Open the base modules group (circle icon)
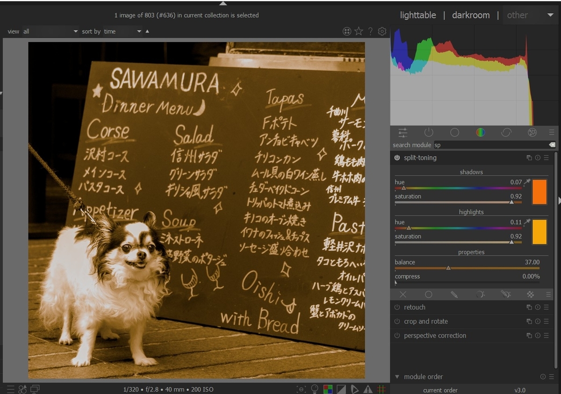 pos(454,132)
